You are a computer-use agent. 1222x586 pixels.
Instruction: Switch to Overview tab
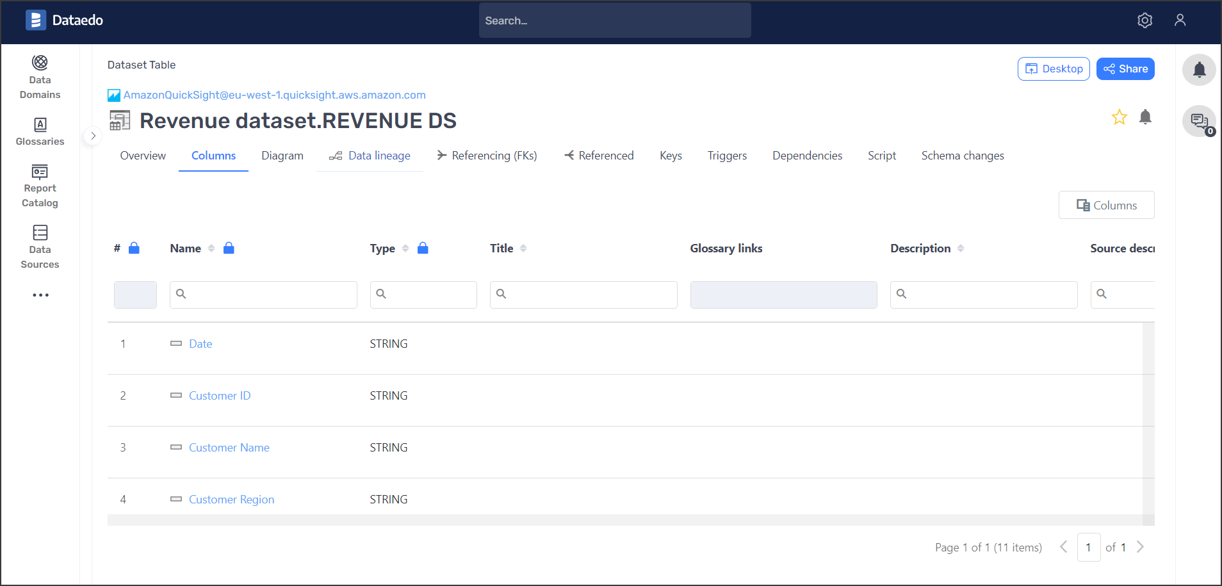tap(143, 156)
